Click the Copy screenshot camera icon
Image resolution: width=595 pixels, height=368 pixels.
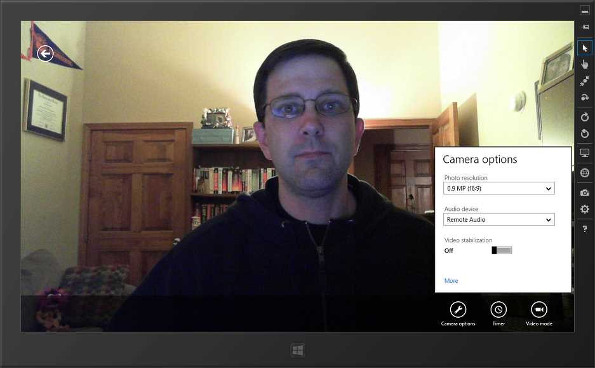pyautogui.click(x=584, y=192)
